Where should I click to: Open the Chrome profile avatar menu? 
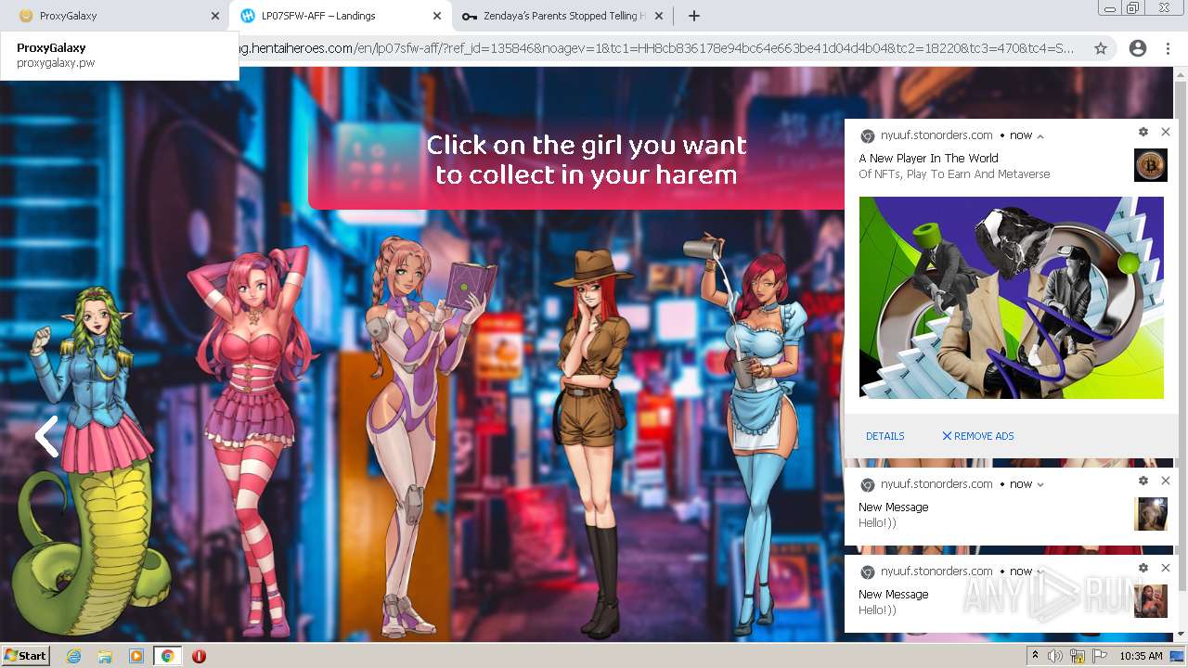(1138, 48)
